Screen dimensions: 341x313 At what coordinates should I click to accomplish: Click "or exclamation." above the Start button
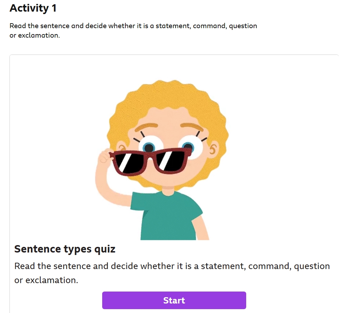[46, 280]
